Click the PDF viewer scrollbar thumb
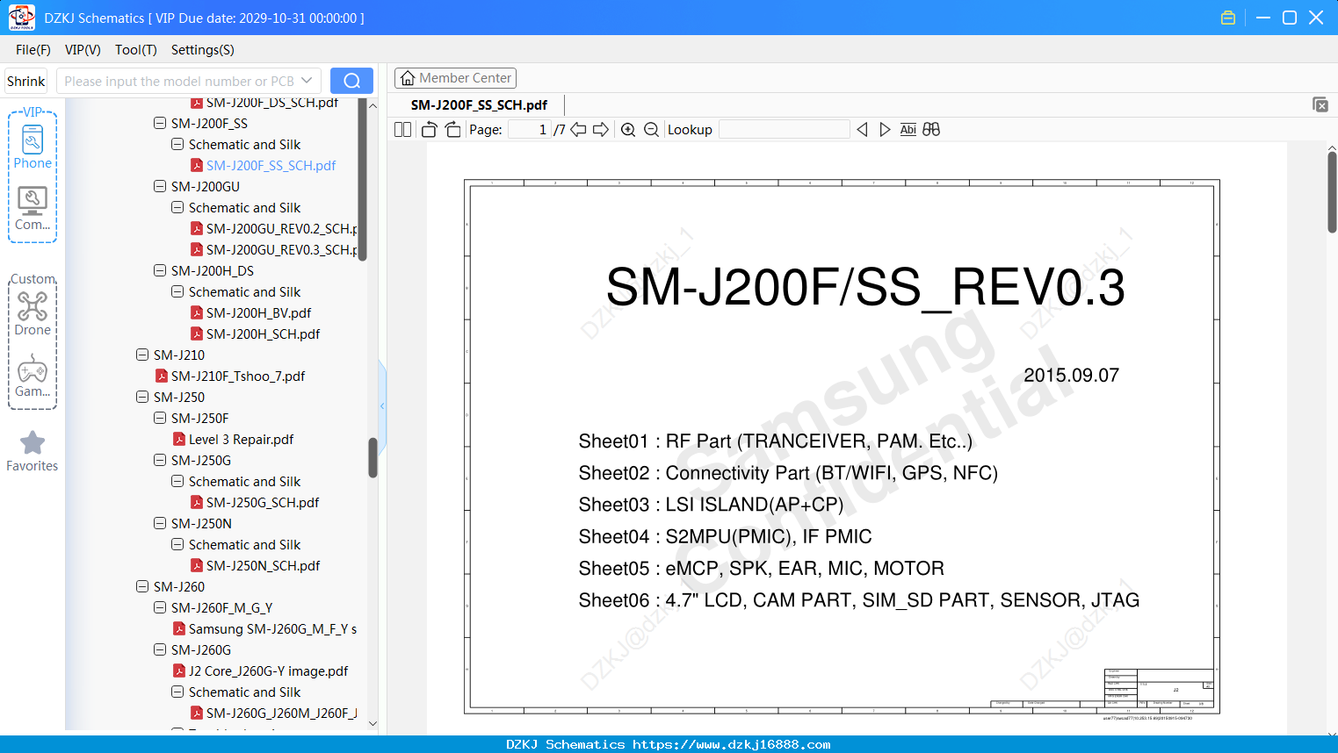Screen dimensions: 1338x753 point(1332,192)
